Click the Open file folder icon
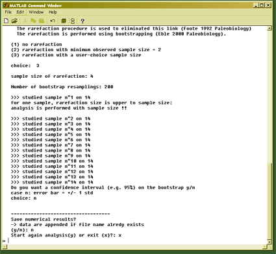This screenshot has width=276, height=254. pyautogui.click(x=14, y=21)
